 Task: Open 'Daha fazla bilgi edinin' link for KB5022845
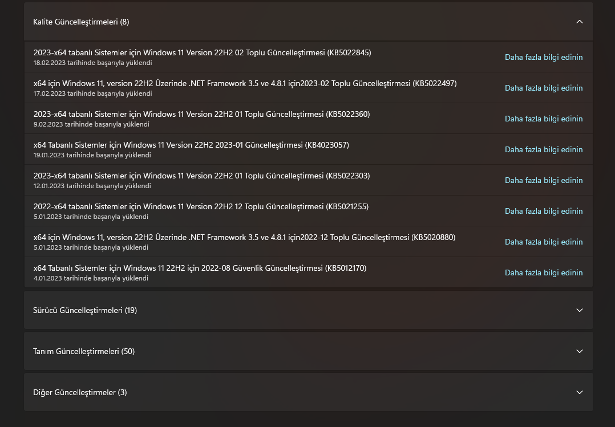544,57
